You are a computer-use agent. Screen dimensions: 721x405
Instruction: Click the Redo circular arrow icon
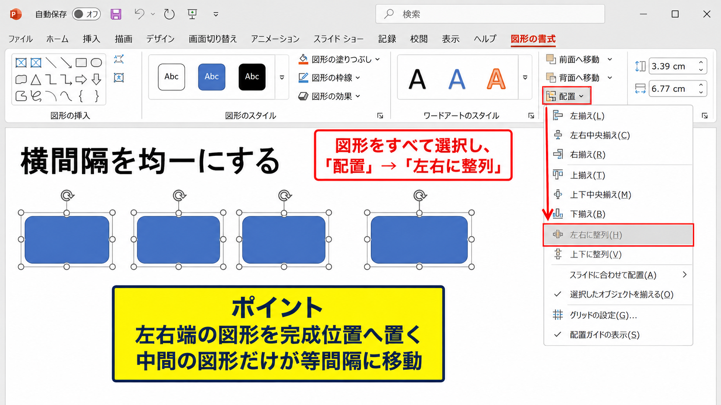click(169, 14)
